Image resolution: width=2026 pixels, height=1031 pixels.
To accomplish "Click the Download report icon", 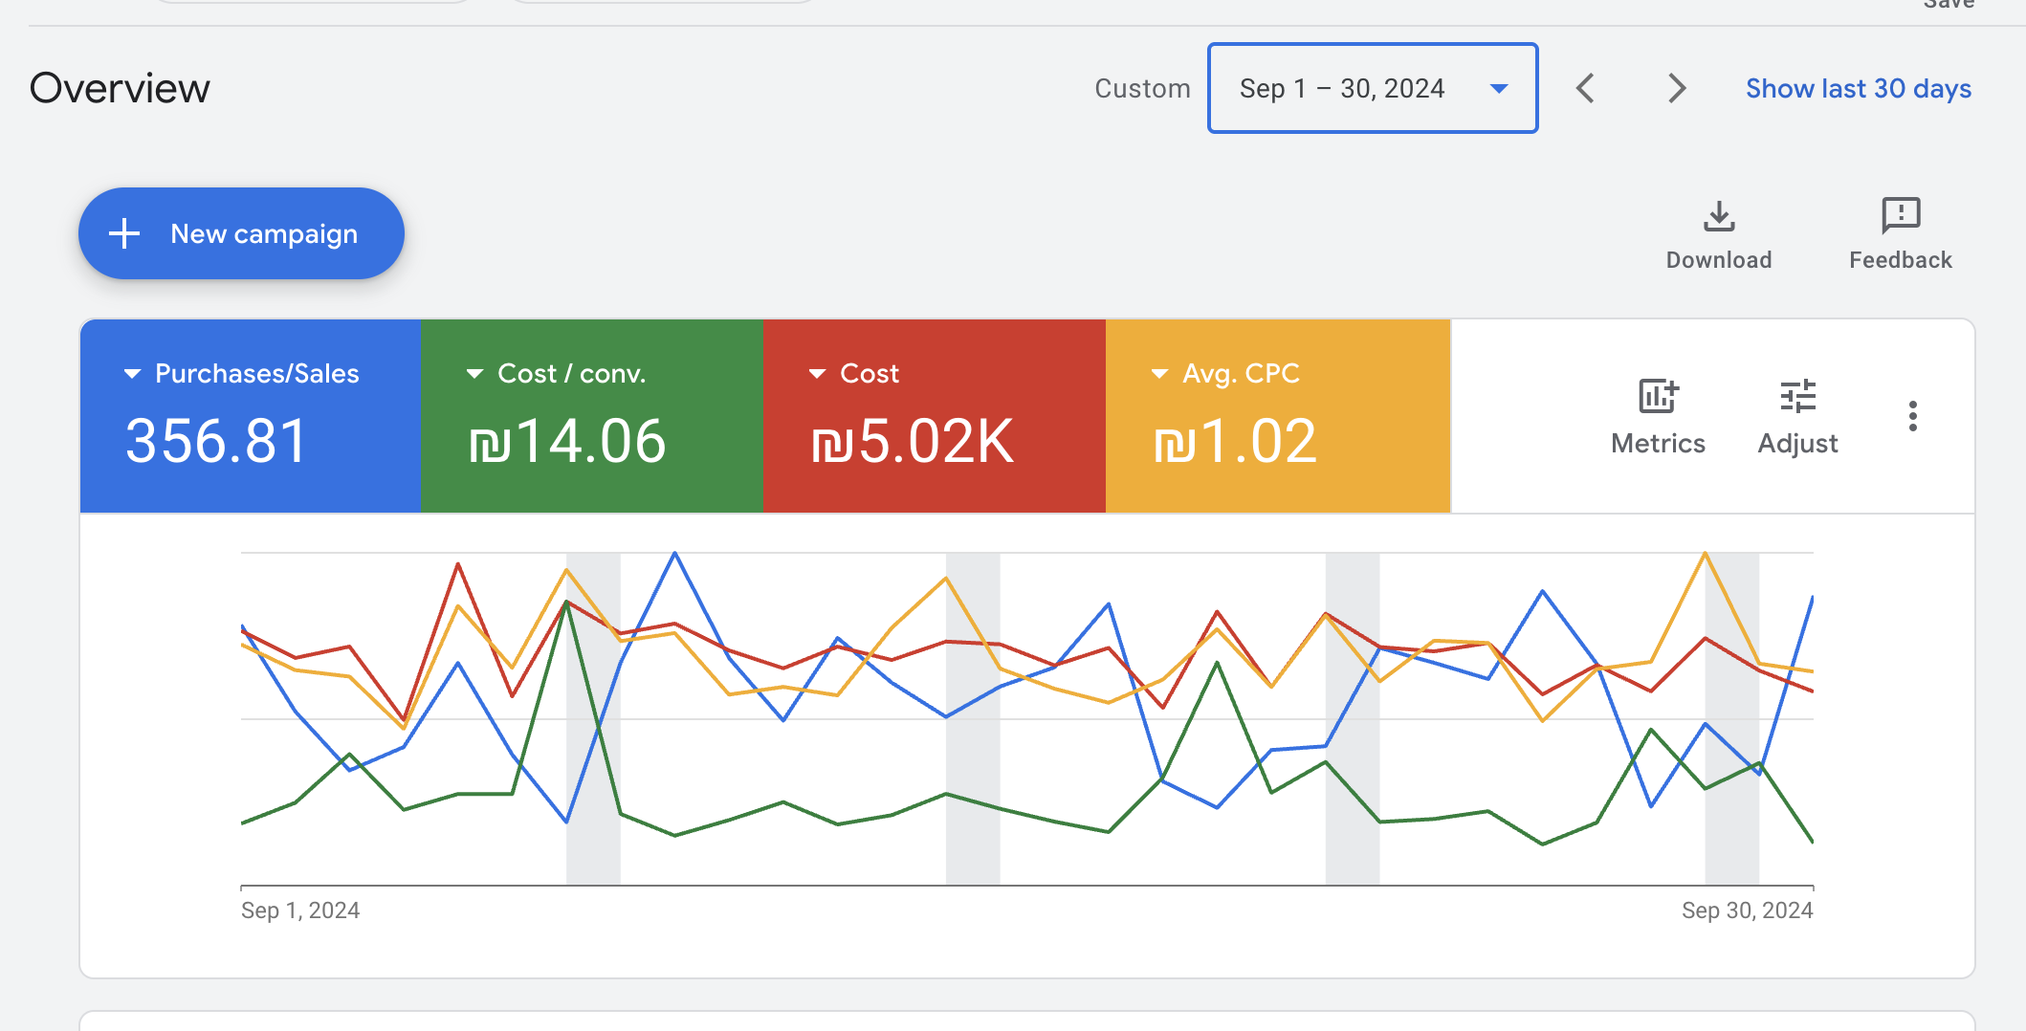I will (x=1719, y=216).
